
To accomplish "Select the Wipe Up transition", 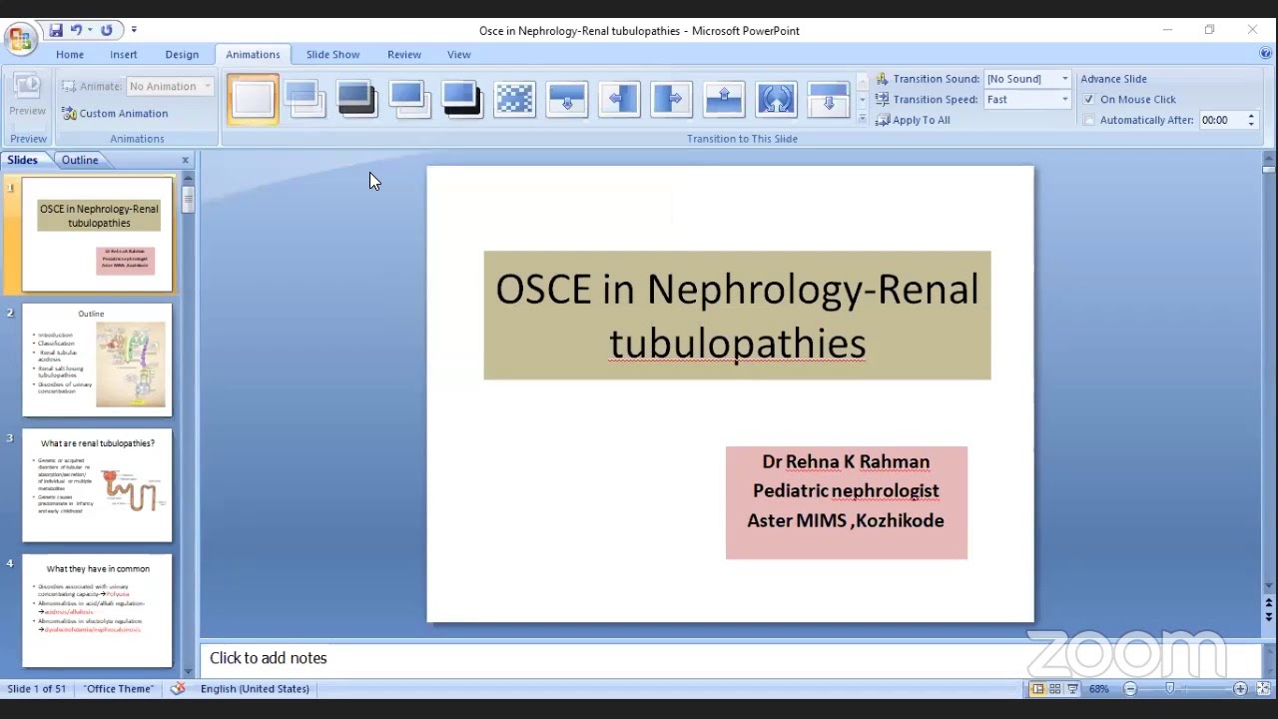I will 724,99.
